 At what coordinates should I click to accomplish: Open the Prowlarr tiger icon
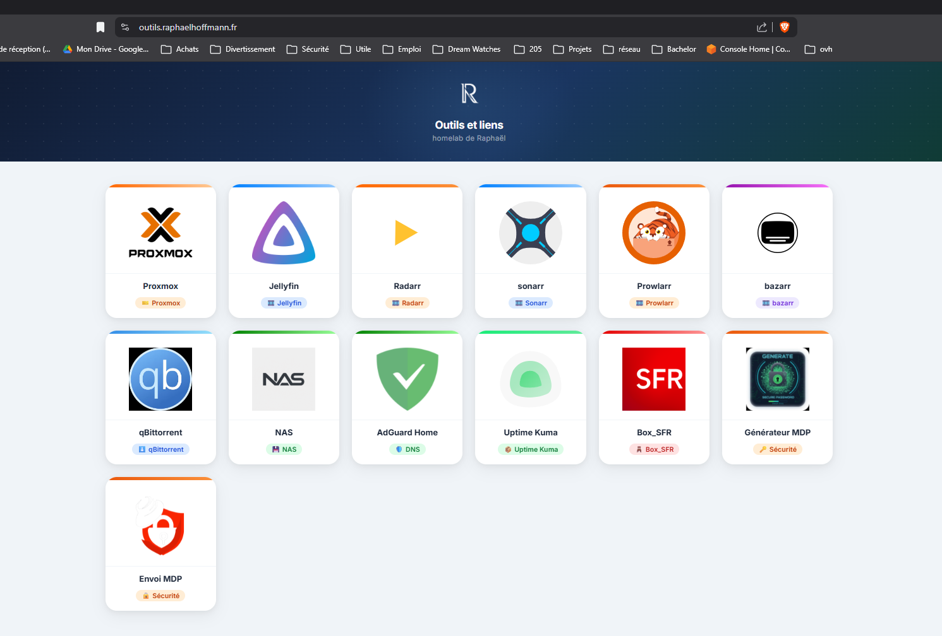(x=654, y=233)
